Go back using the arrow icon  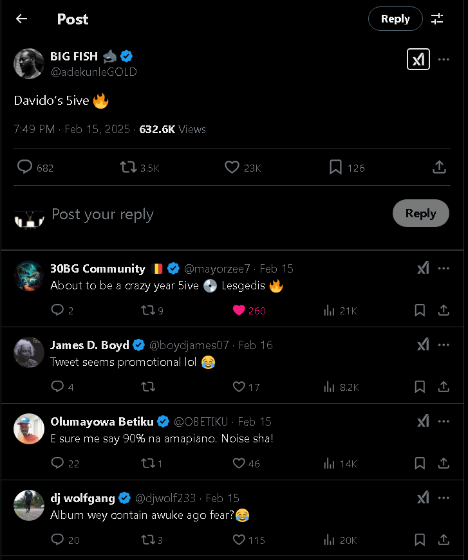pyautogui.click(x=21, y=19)
